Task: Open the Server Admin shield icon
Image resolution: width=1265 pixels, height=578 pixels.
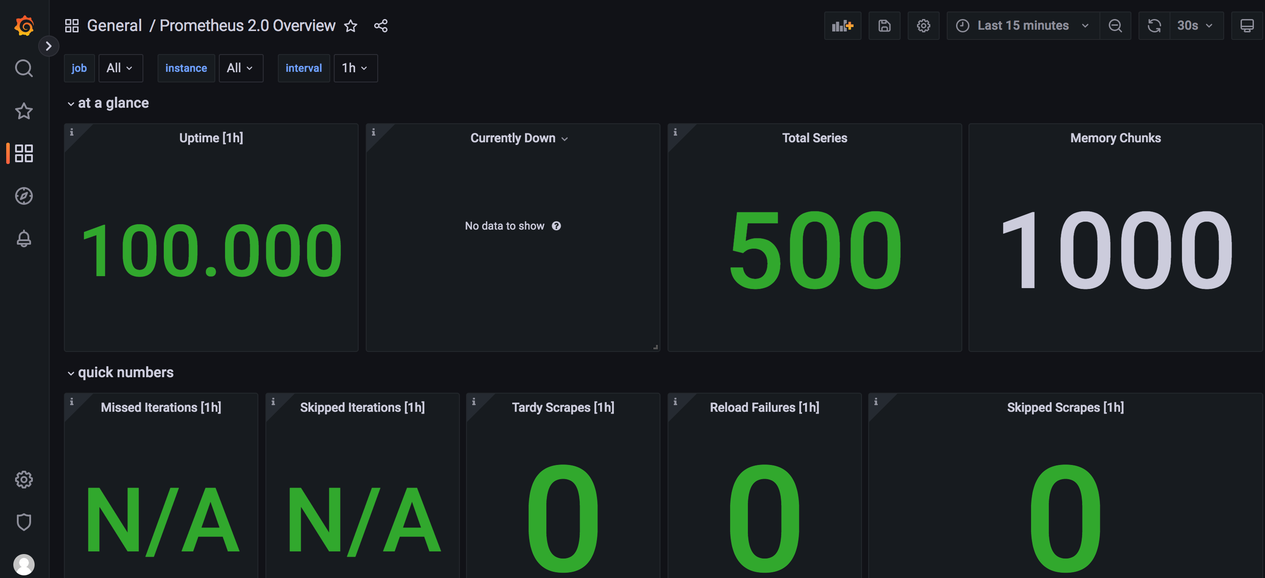Action: coord(24,522)
